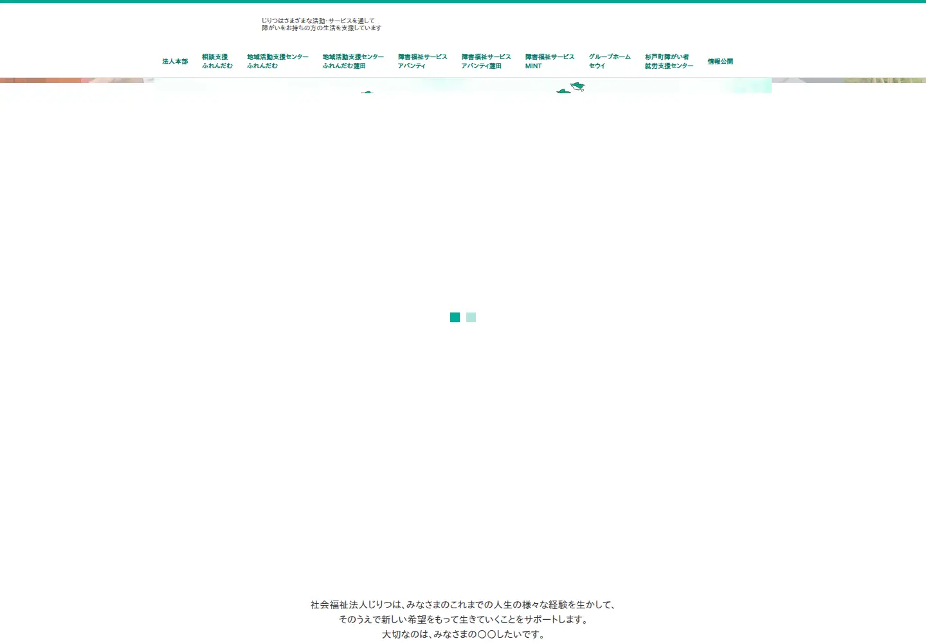Click text line 社会福祉法人じりつは、みなさまの
Screen dimensions: 926x643
463,604
